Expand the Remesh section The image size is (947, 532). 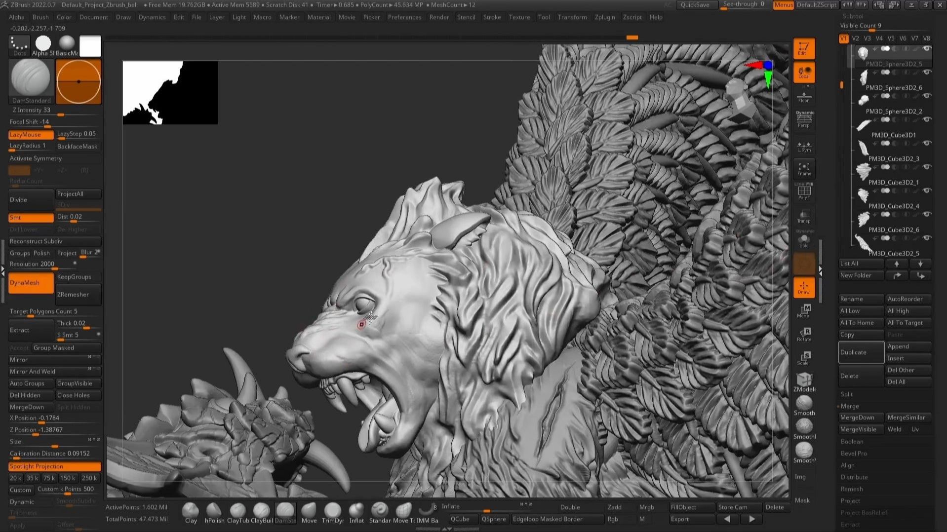tap(852, 489)
